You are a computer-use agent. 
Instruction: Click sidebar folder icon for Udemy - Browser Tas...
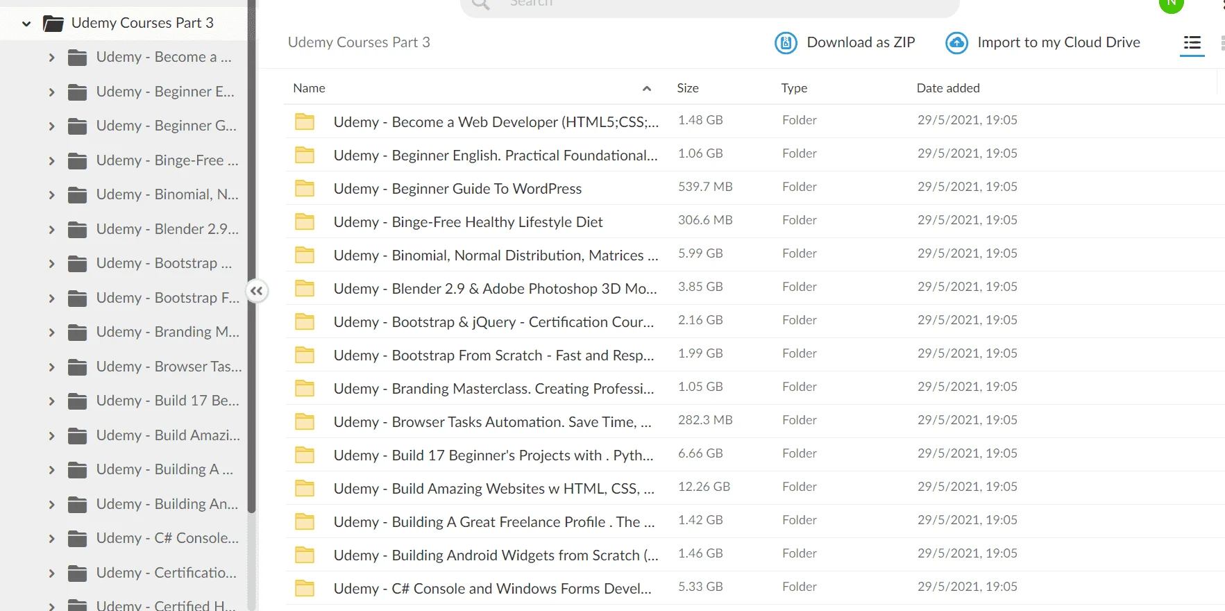[78, 367]
